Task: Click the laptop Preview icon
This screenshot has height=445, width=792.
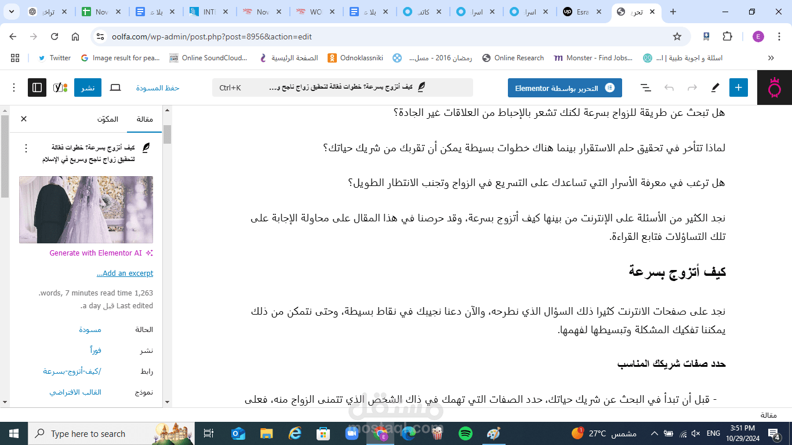Action: point(116,87)
